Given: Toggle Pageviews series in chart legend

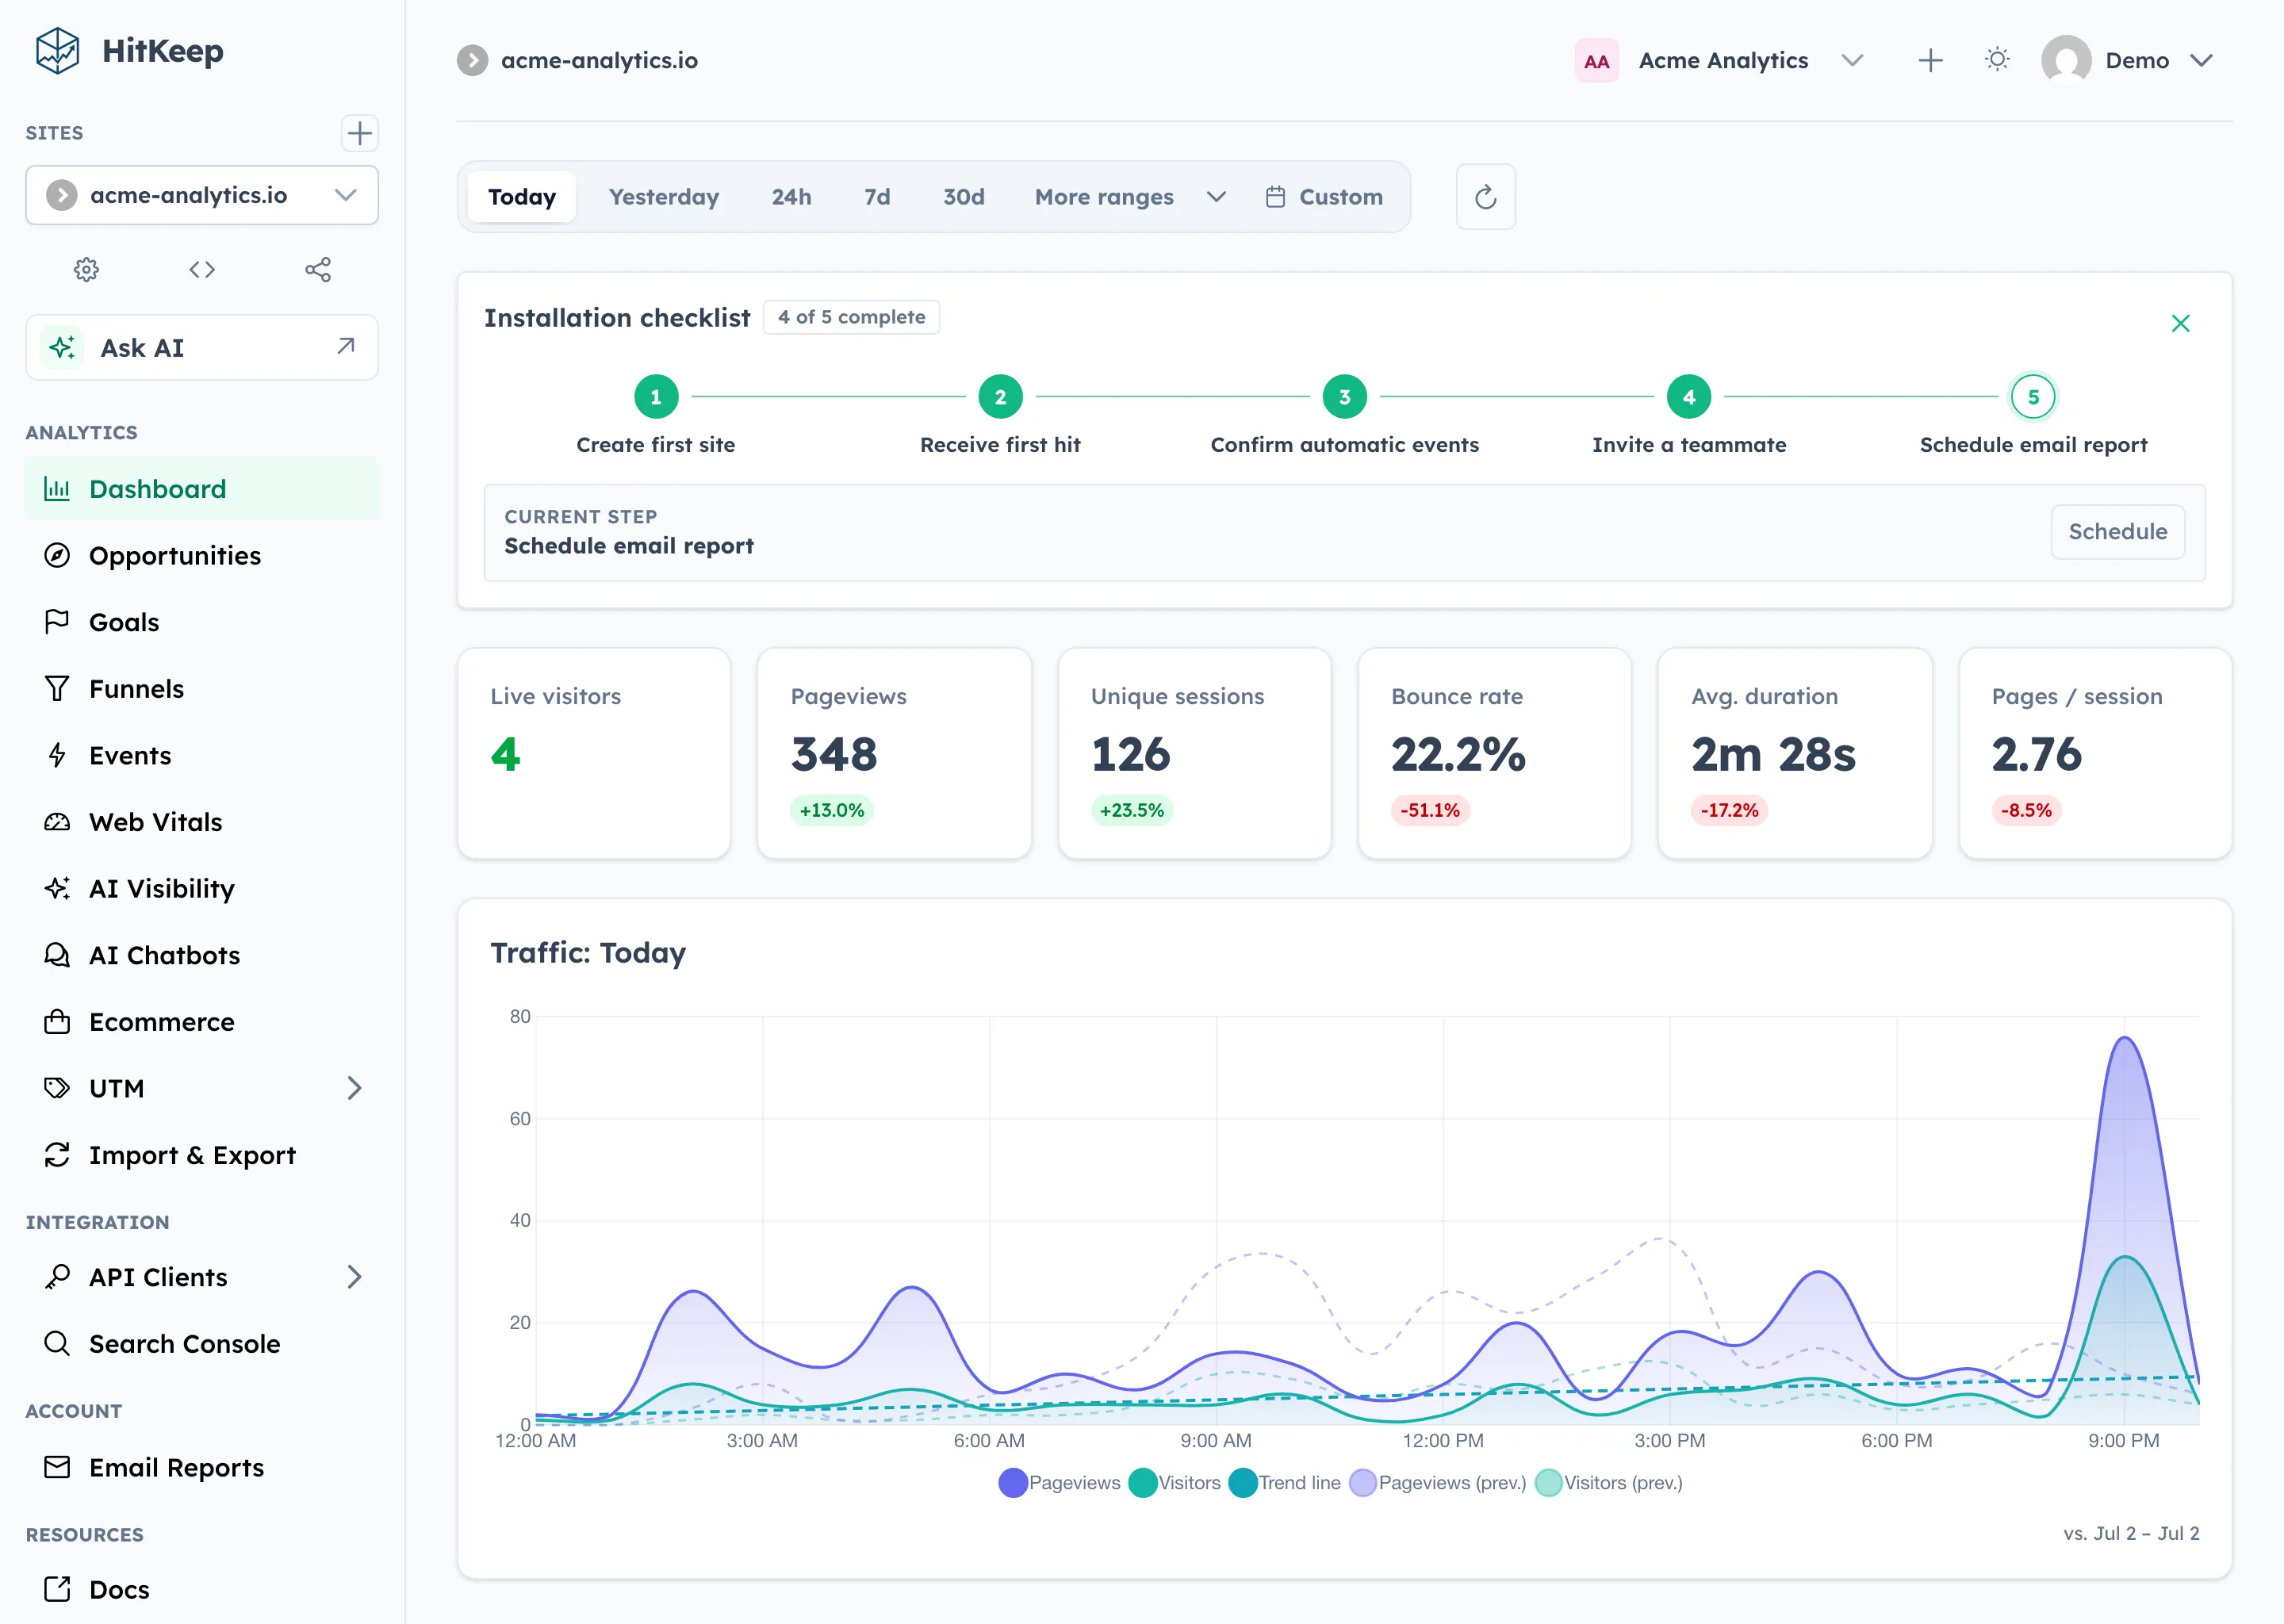Looking at the screenshot, I should [1059, 1482].
